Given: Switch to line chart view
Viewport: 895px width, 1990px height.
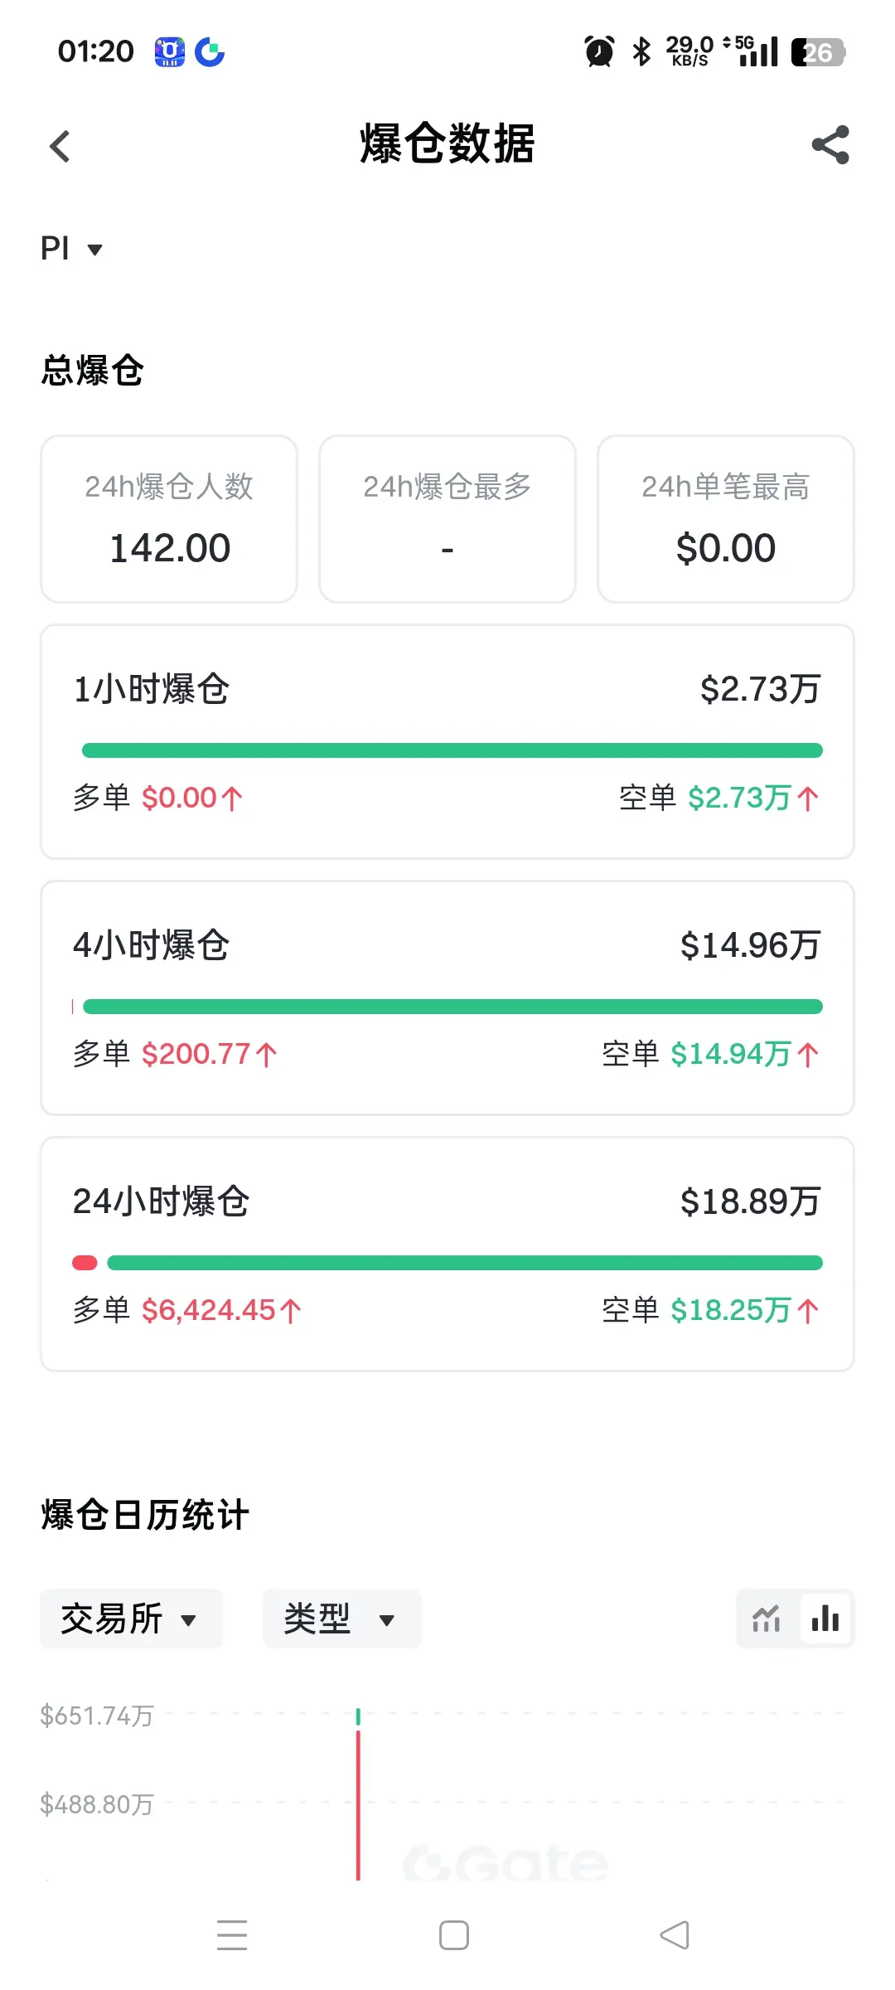Looking at the screenshot, I should 767,1619.
